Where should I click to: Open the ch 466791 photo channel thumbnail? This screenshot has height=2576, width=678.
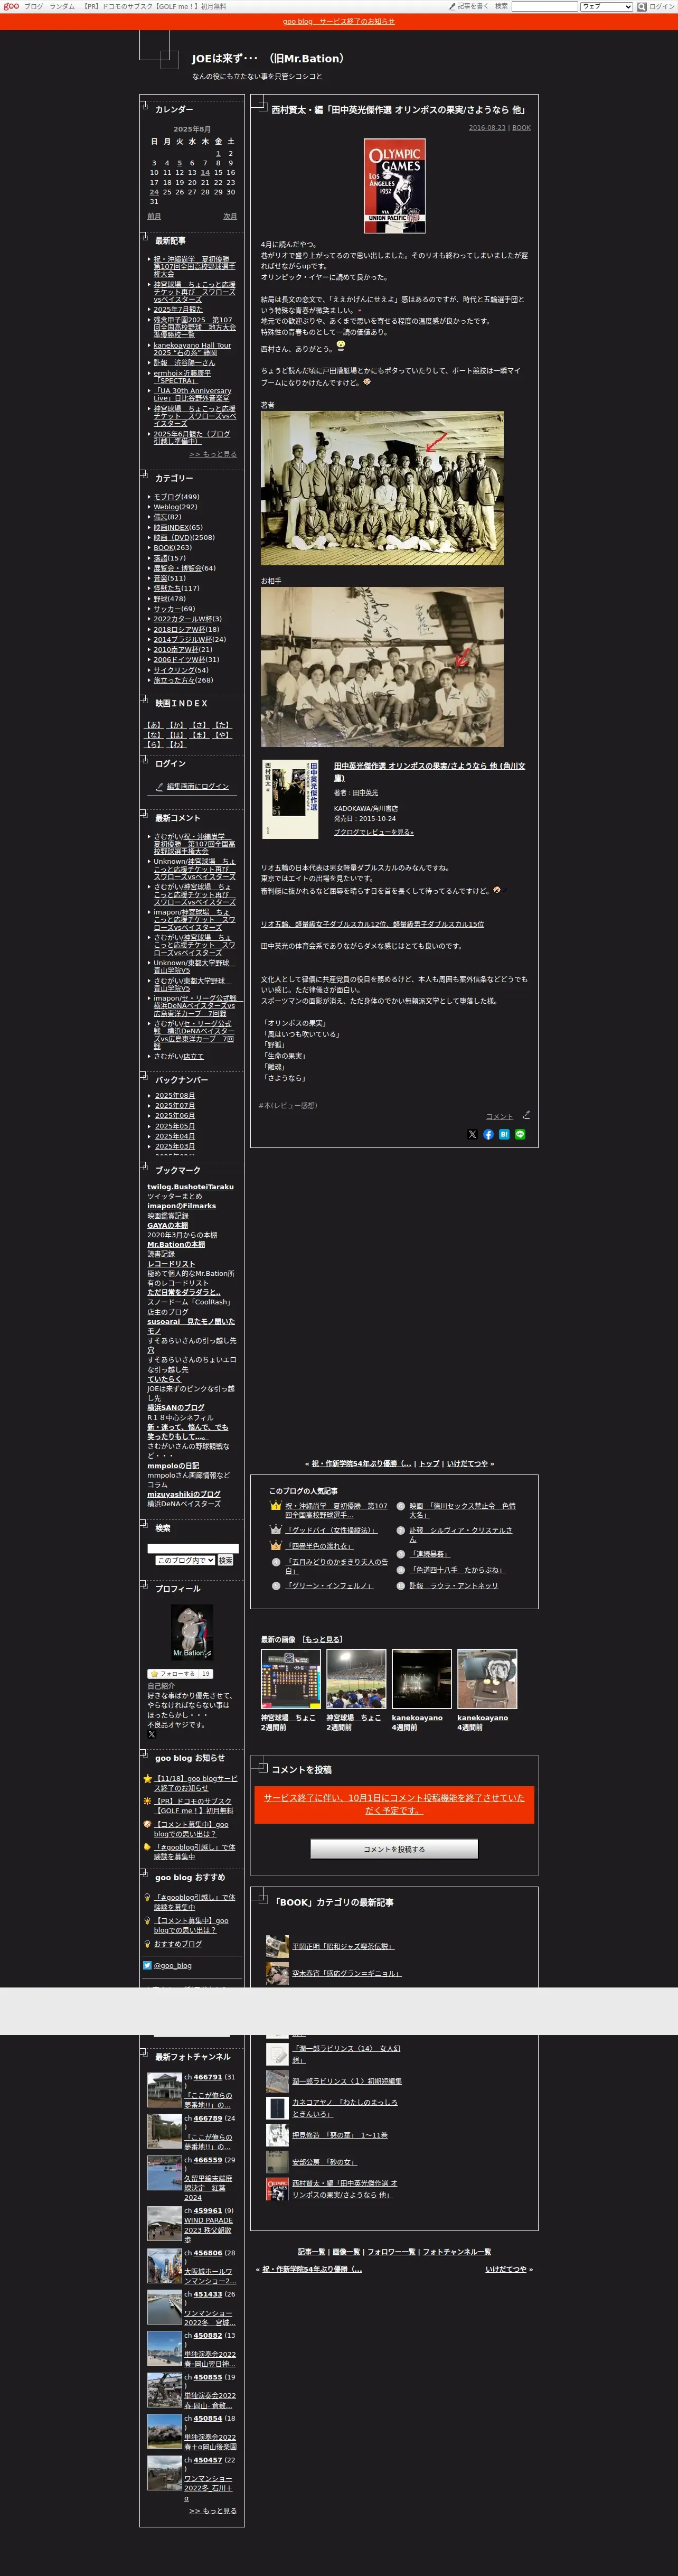pyautogui.click(x=164, y=2090)
